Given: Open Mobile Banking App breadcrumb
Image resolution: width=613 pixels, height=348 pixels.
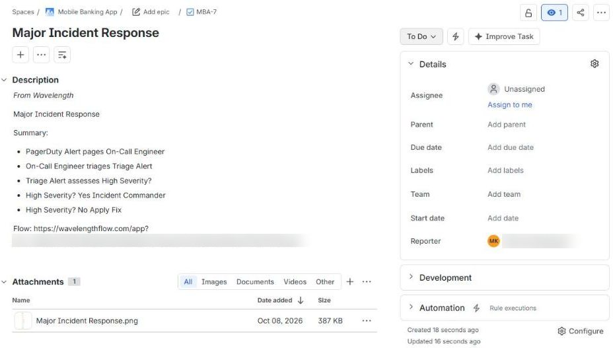Looking at the screenshot, I should click(88, 12).
